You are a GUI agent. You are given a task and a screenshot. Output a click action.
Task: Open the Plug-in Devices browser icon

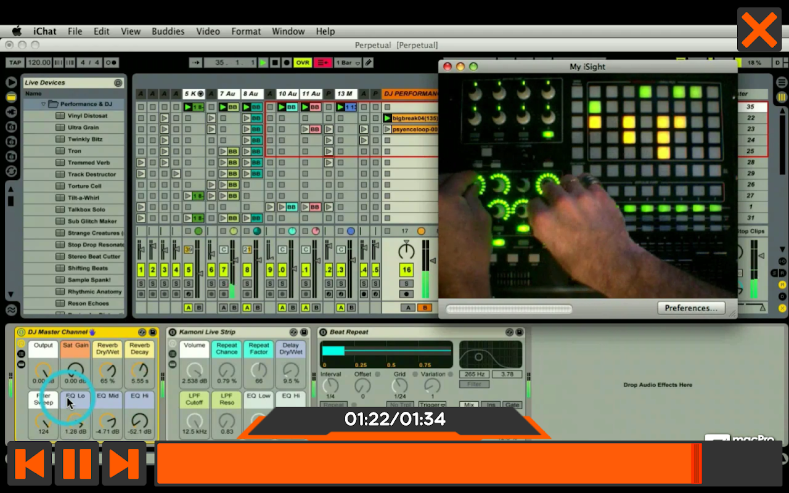point(11,112)
